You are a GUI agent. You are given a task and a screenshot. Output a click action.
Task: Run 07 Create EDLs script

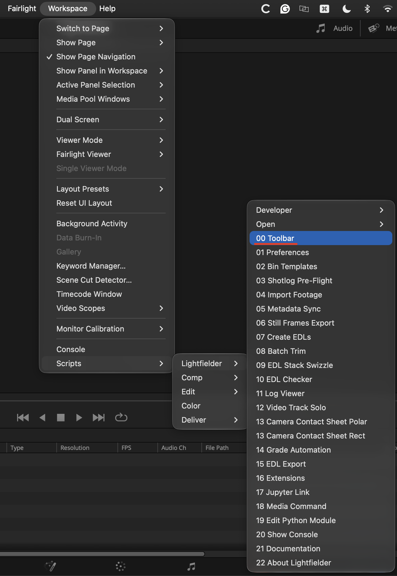pyautogui.click(x=321, y=337)
